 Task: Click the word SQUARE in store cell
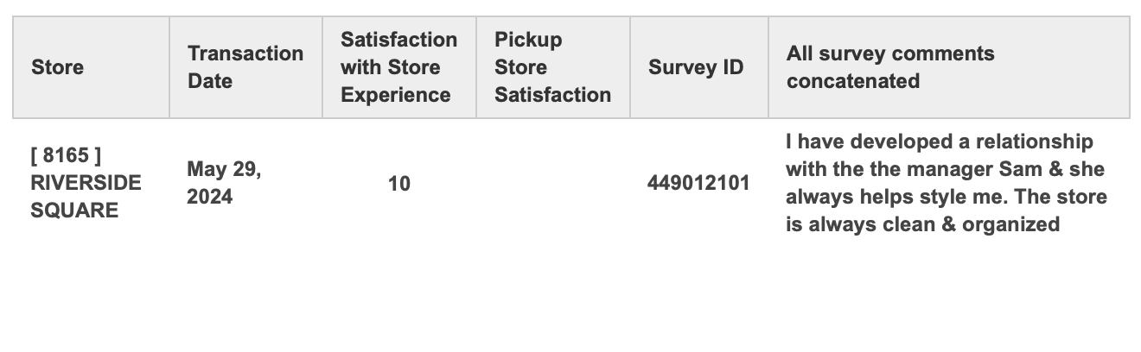[74, 210]
